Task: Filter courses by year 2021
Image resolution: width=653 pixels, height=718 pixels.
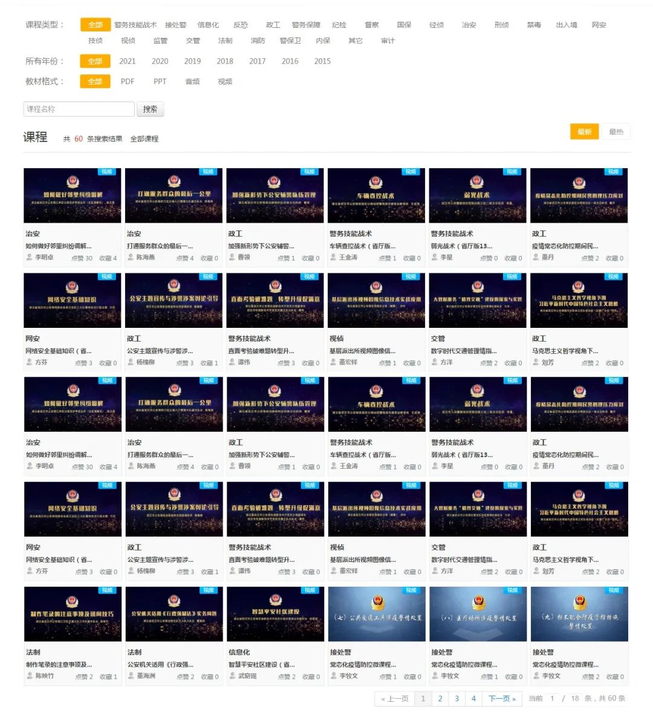Action: pos(127,61)
